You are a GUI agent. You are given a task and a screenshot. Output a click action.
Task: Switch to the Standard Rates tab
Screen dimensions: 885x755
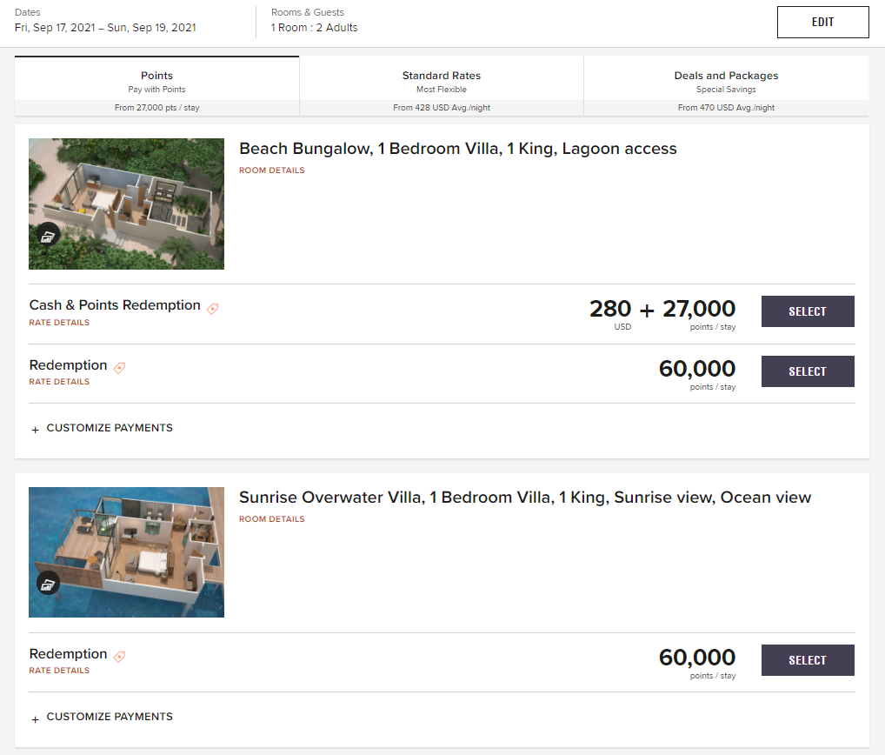tap(441, 84)
